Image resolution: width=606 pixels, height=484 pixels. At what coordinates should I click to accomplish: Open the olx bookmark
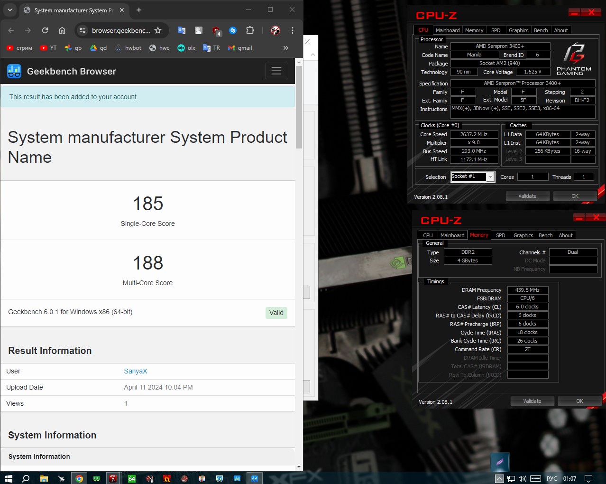pyautogui.click(x=186, y=48)
